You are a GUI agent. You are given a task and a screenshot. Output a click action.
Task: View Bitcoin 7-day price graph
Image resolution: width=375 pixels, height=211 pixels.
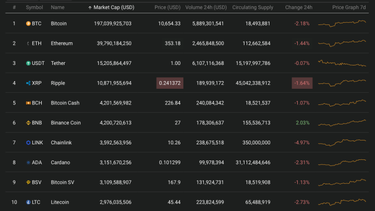(x=342, y=23)
